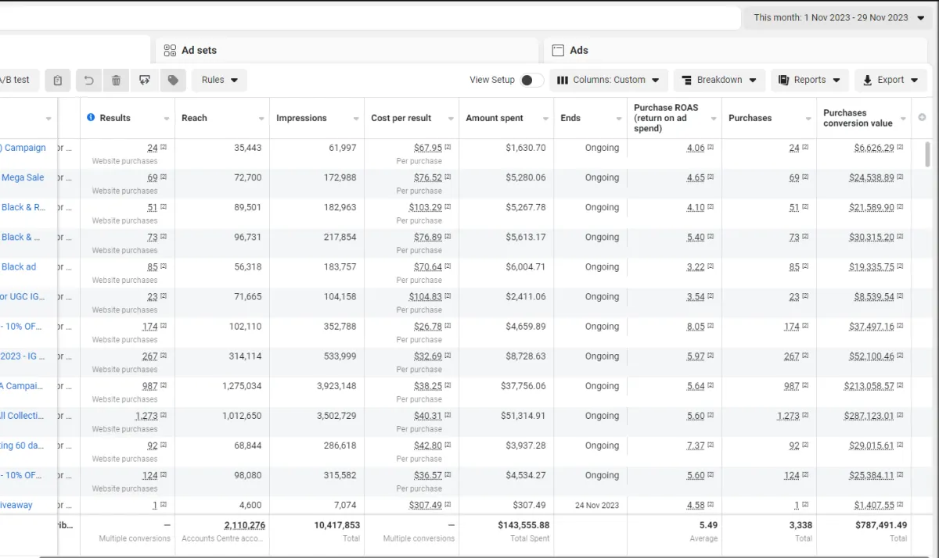The height and width of the screenshot is (558, 939).
Task: Click the trash delete icon
Action: click(x=116, y=80)
